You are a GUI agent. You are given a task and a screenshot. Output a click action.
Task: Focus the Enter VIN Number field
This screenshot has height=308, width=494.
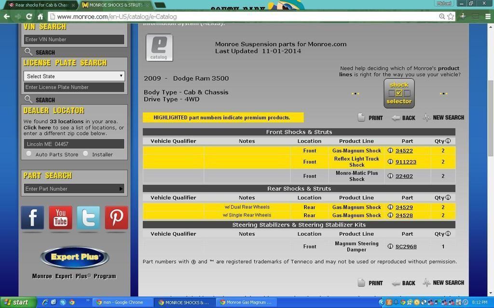tap(74, 39)
